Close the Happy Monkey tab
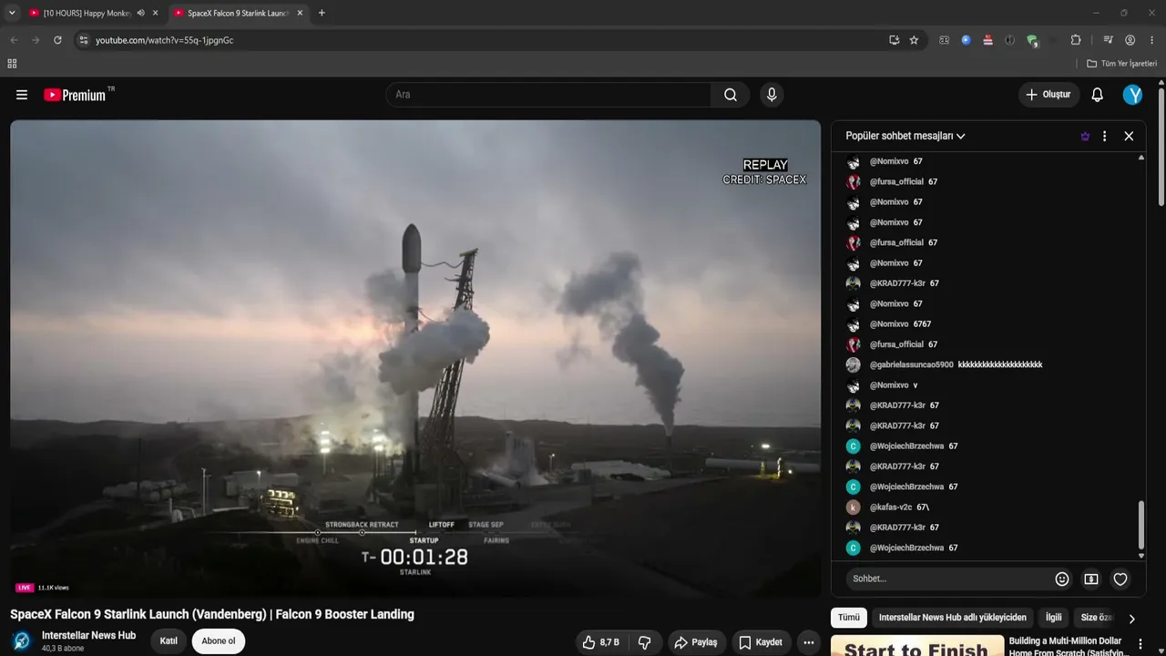The image size is (1166, 656). coord(156,13)
